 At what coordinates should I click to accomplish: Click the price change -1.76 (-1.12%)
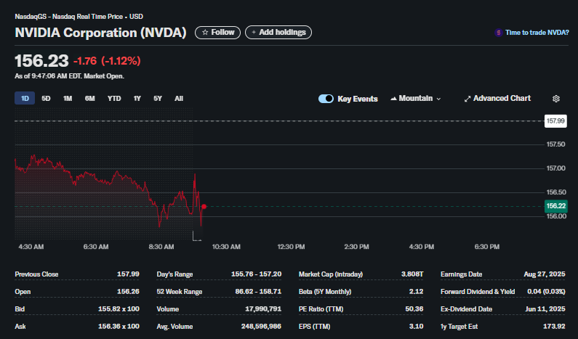107,61
